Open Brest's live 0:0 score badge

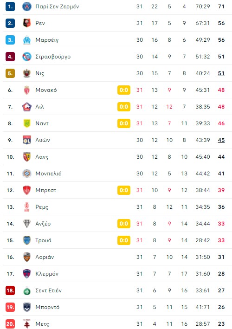click(124, 190)
